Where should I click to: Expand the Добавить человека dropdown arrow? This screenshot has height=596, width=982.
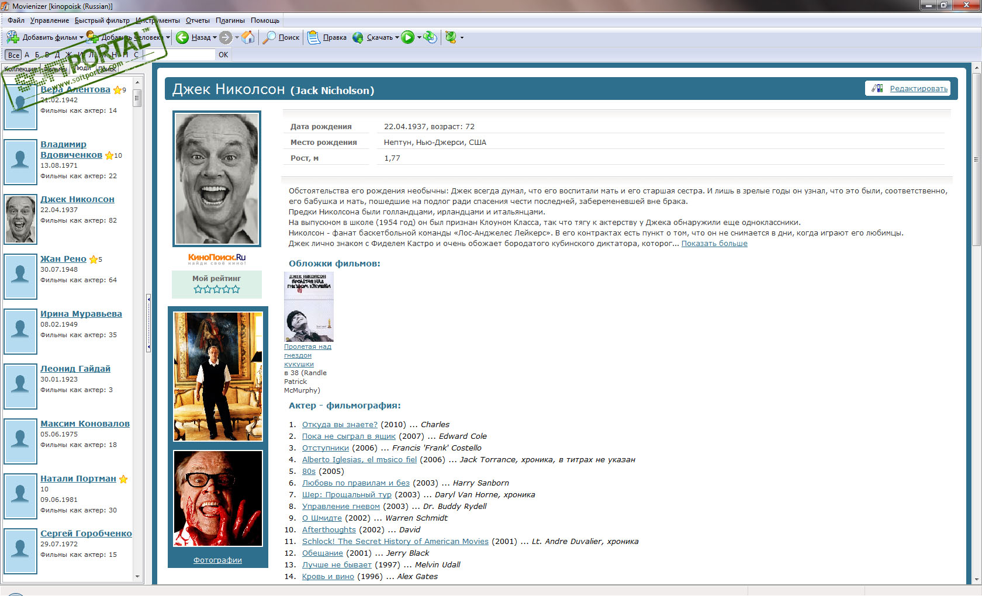pos(168,37)
